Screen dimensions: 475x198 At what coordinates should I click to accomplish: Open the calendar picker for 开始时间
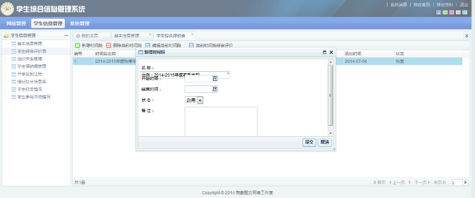point(215,79)
